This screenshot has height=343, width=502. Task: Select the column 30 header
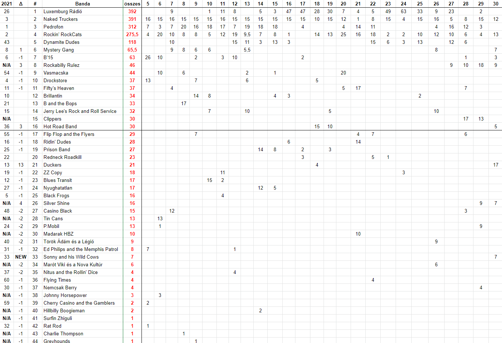click(x=495, y=4)
